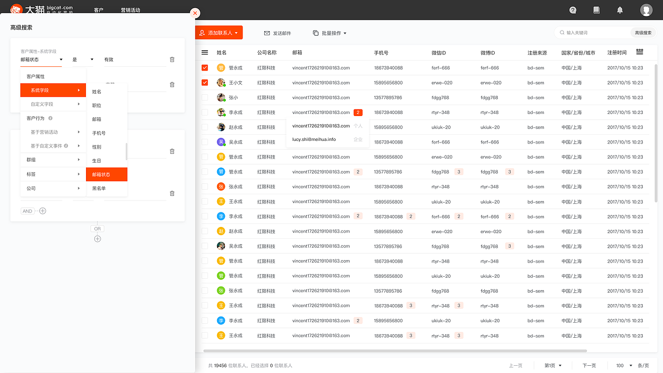663x373 pixels.
Task: Select 系统字段 menu item
Action: [x=53, y=90]
